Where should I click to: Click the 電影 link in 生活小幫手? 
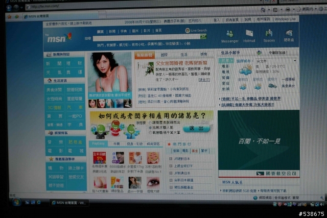tap(226, 66)
